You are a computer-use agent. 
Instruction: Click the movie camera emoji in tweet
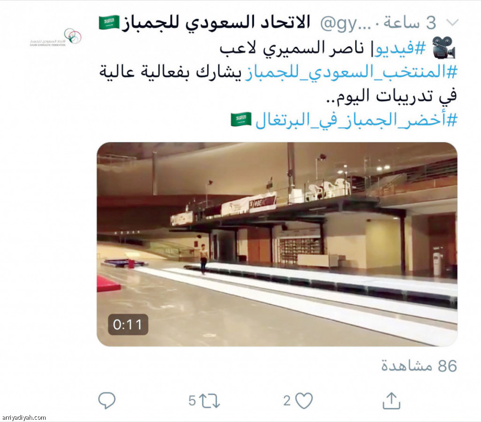tap(444, 47)
